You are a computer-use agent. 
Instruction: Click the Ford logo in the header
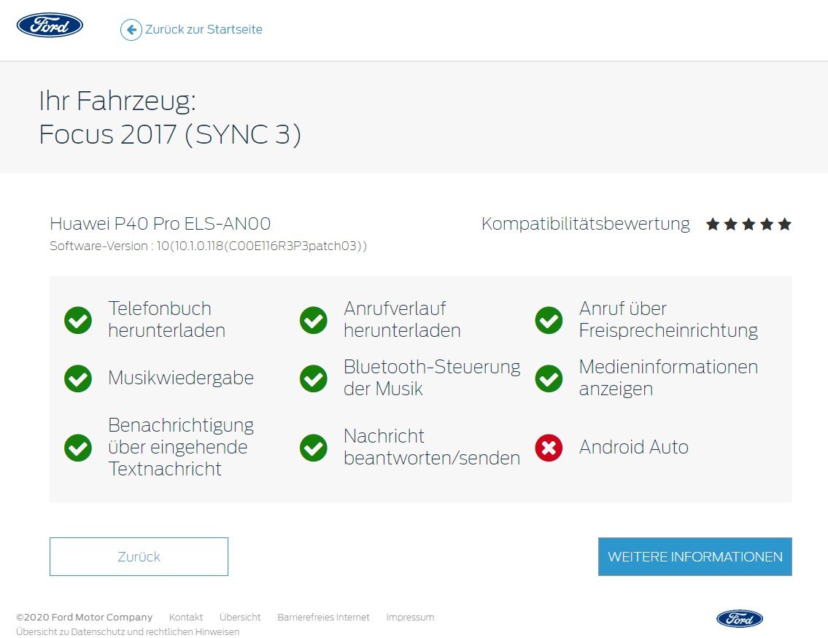[x=50, y=26]
